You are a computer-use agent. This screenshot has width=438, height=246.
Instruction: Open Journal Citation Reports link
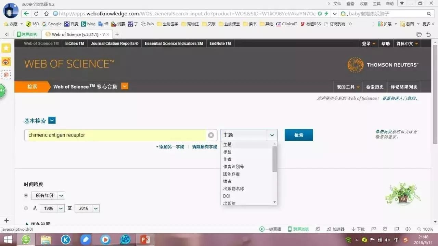tap(114, 43)
